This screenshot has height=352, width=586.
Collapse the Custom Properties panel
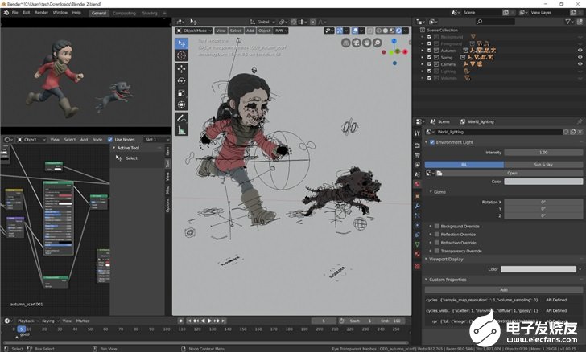[426, 280]
